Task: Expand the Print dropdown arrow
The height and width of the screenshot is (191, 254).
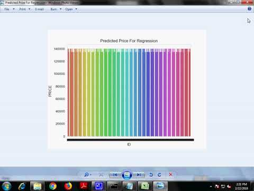Action: 29,9
